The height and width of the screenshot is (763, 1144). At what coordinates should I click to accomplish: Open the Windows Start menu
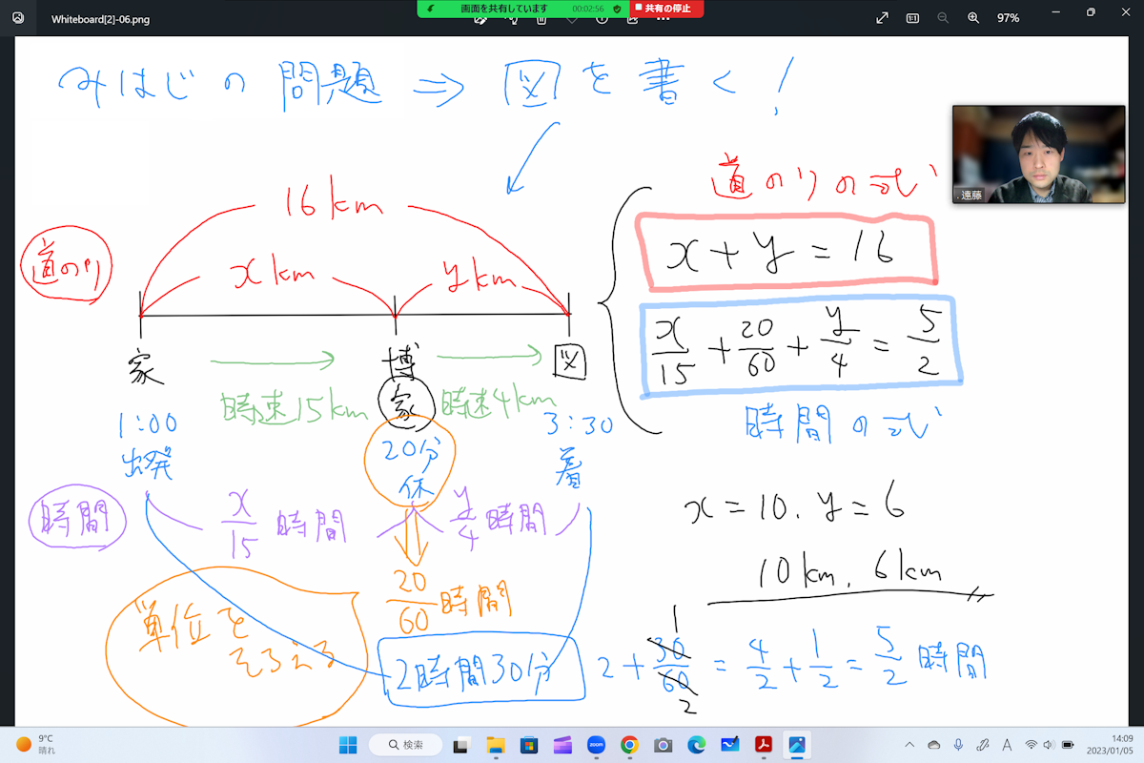[x=347, y=744]
